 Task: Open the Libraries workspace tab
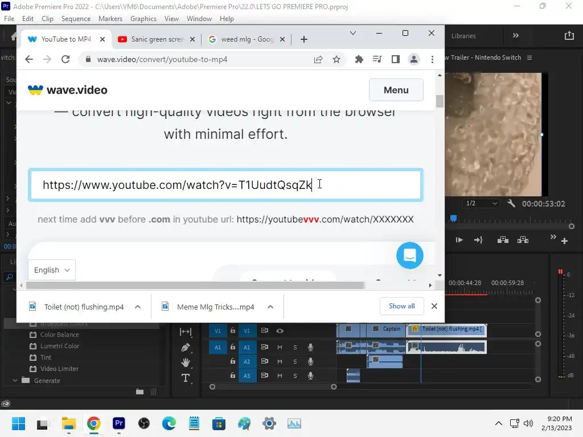click(463, 36)
